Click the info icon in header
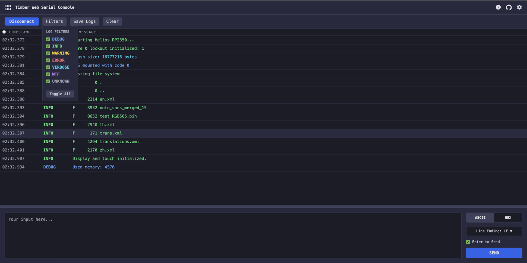This screenshot has height=263, width=527. tap(498, 7)
